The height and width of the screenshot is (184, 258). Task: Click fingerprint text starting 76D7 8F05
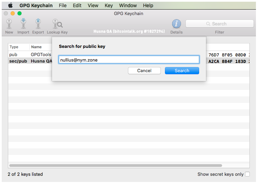229,55
